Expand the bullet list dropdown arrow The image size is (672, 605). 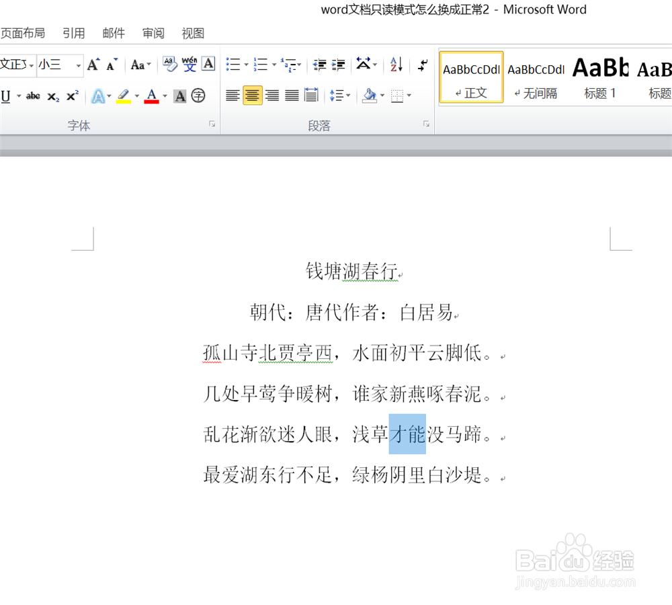click(246, 64)
